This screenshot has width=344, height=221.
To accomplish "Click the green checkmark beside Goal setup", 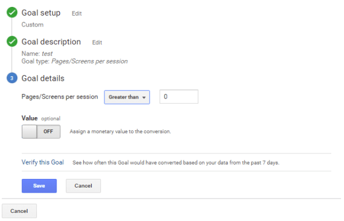I will click(12, 13).
